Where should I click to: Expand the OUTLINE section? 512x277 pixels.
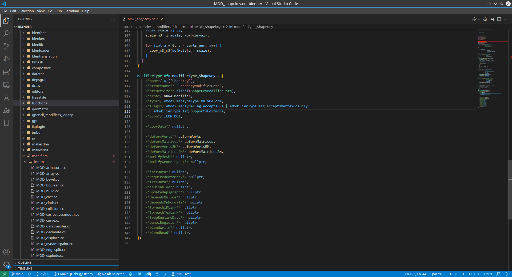(x=25, y=263)
